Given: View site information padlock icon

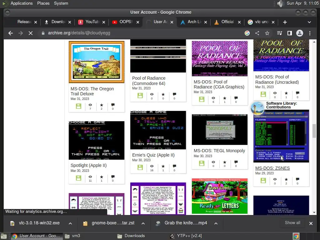Looking at the screenshot, I should (x=43, y=33).
